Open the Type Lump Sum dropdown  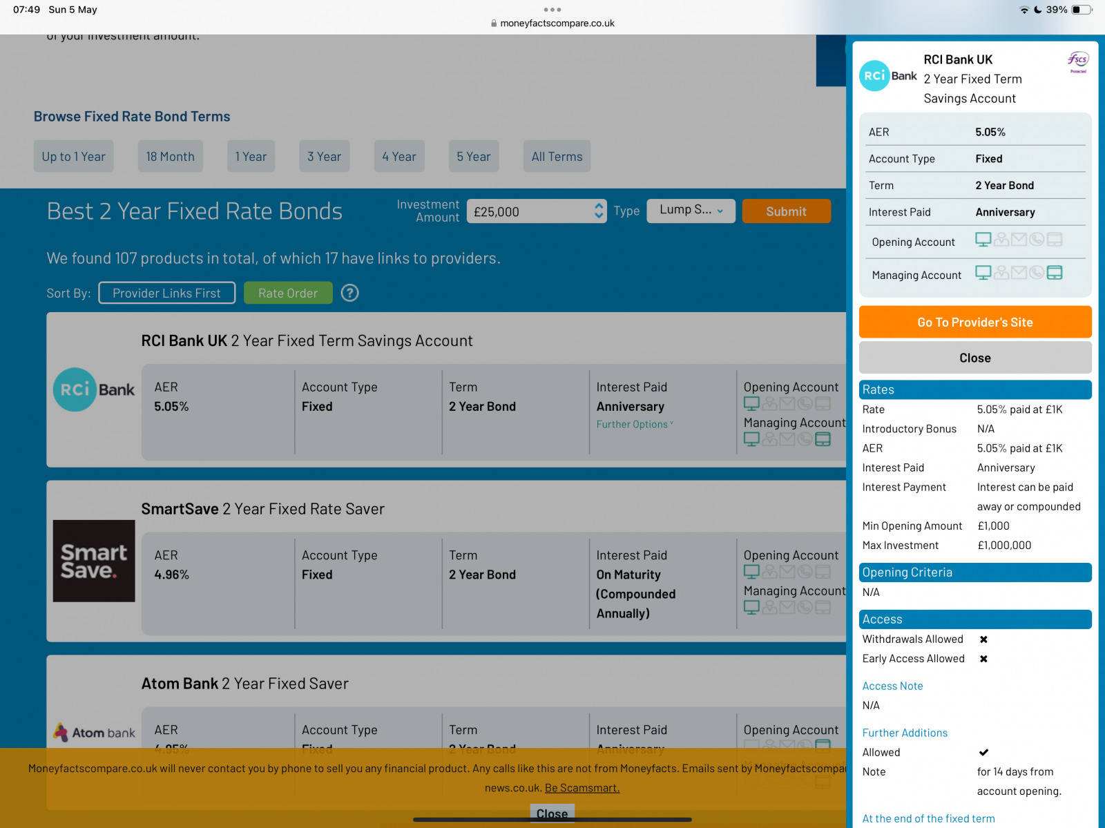pyautogui.click(x=691, y=211)
